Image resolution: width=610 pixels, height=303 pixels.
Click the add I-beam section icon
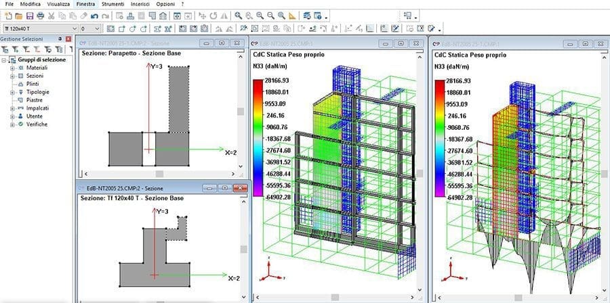(x=157, y=28)
